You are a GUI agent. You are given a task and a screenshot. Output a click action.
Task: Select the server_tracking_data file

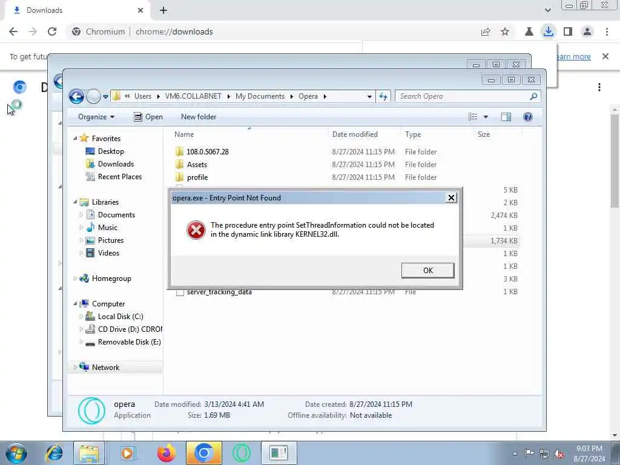tap(219, 292)
